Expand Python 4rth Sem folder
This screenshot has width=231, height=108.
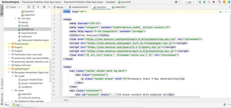pyautogui.click(x=9, y=65)
